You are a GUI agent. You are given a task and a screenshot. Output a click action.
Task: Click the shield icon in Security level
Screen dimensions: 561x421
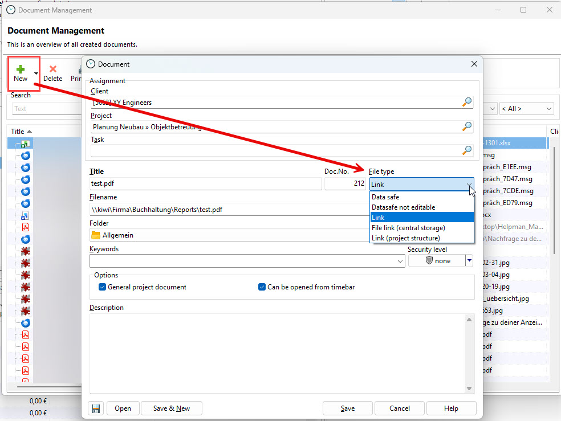tap(429, 261)
